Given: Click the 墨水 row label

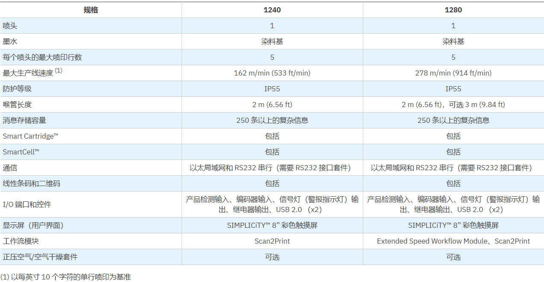Looking at the screenshot, I should [10, 41].
